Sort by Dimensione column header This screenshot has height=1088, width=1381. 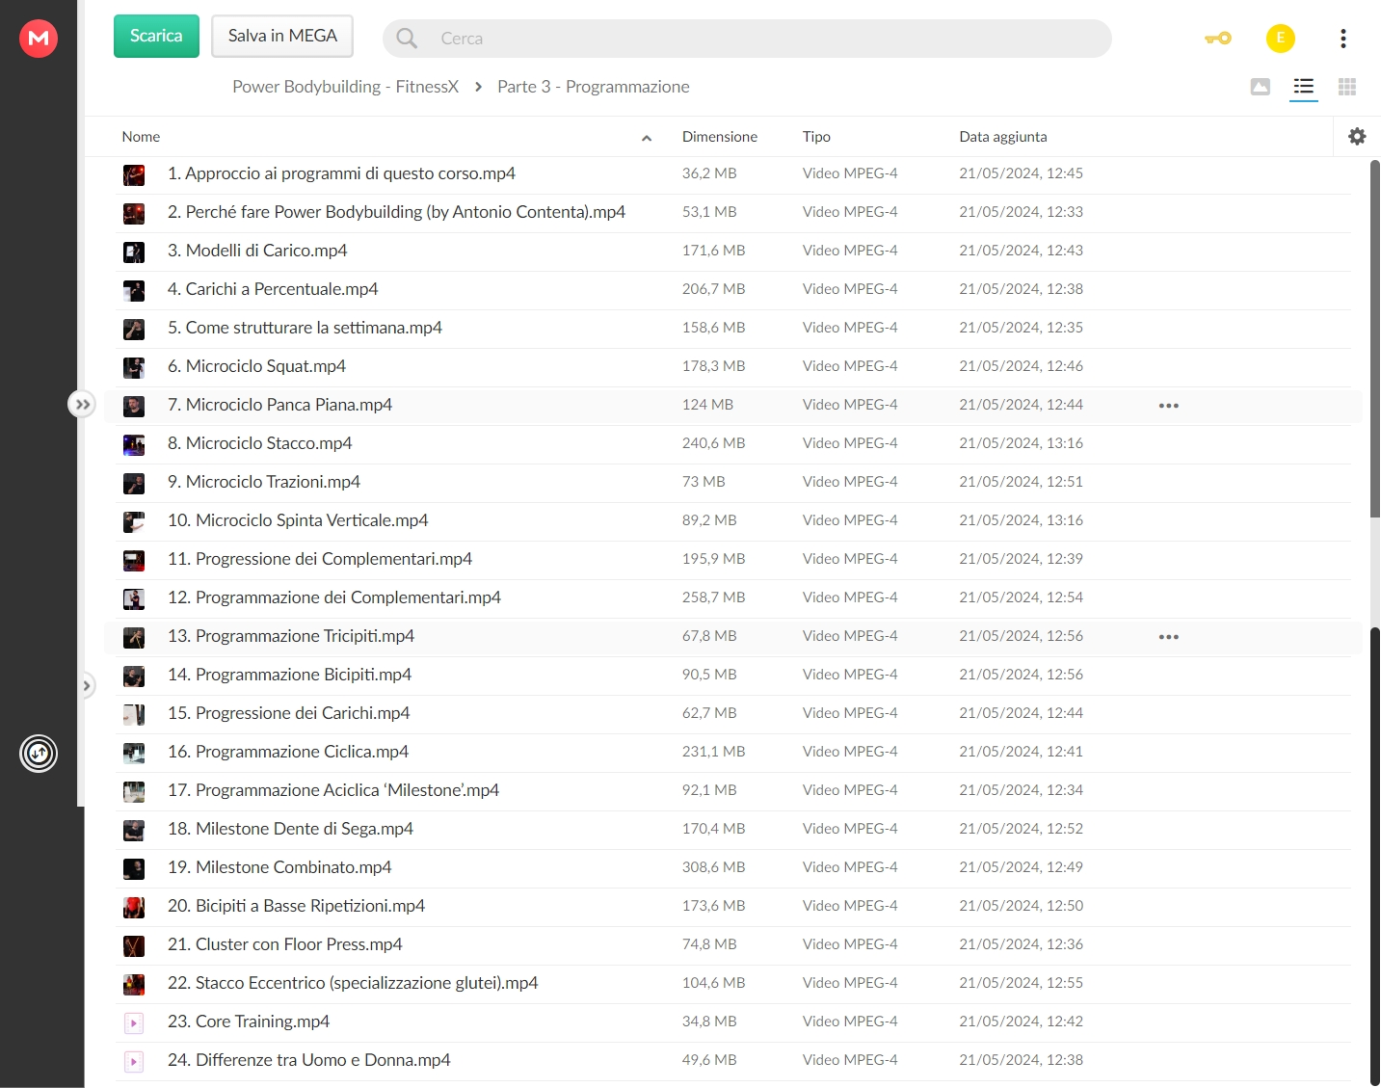point(720,137)
